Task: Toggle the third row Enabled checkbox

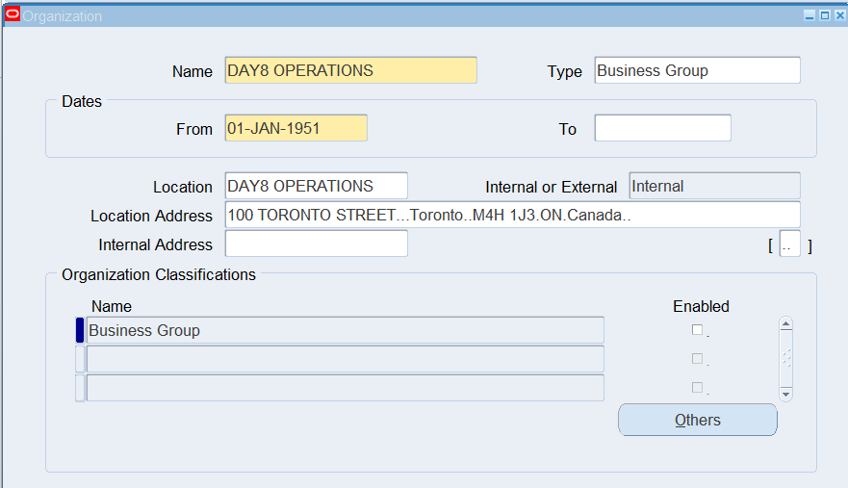Action: pos(697,387)
